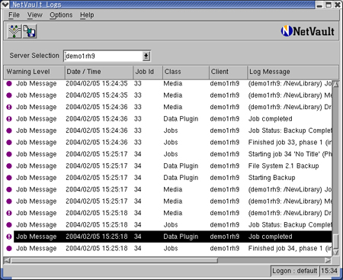Screen dimensions: 343x280
Task: Sort by Date / Time column header
Action: (99, 72)
